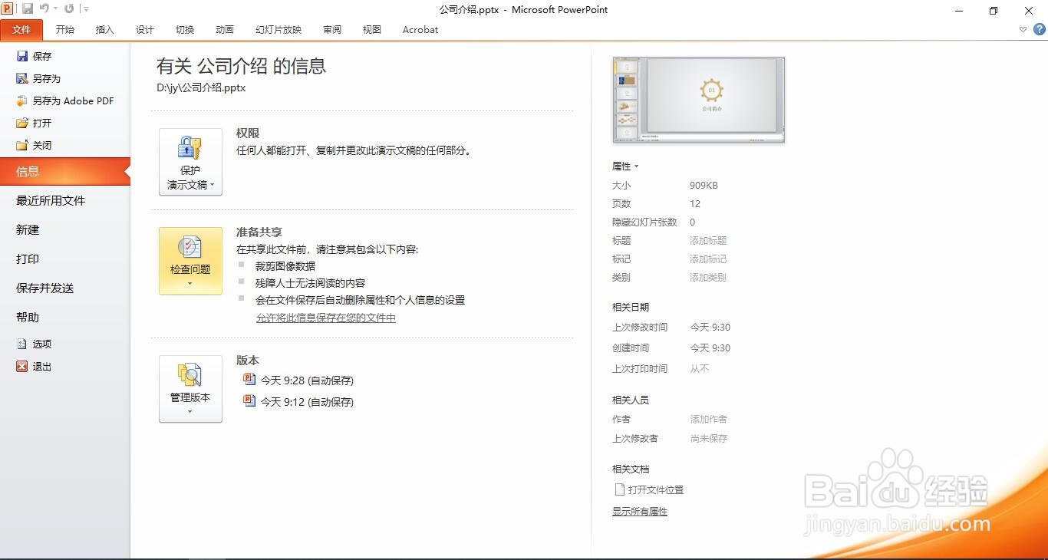The image size is (1048, 560).
Task: Switch to the 开始 ribbon tab
Action: 65,30
